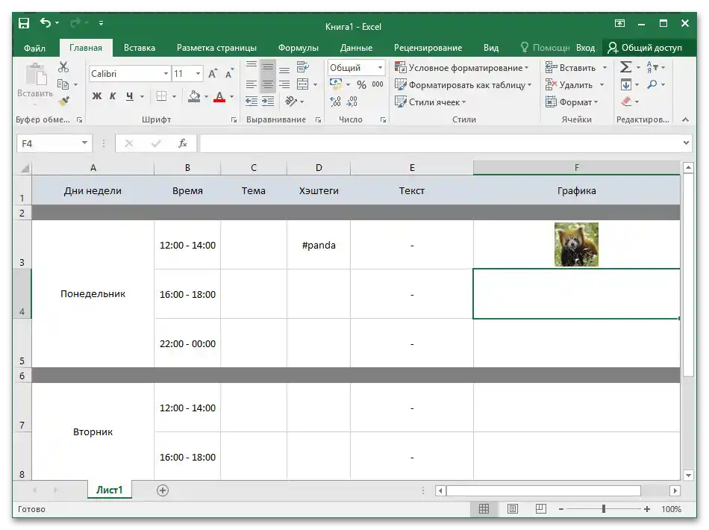Undo the last action

46,22
